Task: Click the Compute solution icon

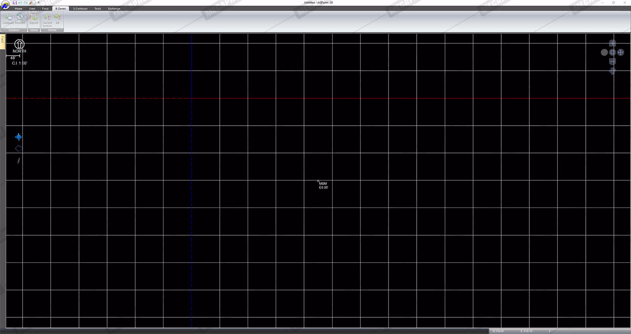Action: point(8,18)
